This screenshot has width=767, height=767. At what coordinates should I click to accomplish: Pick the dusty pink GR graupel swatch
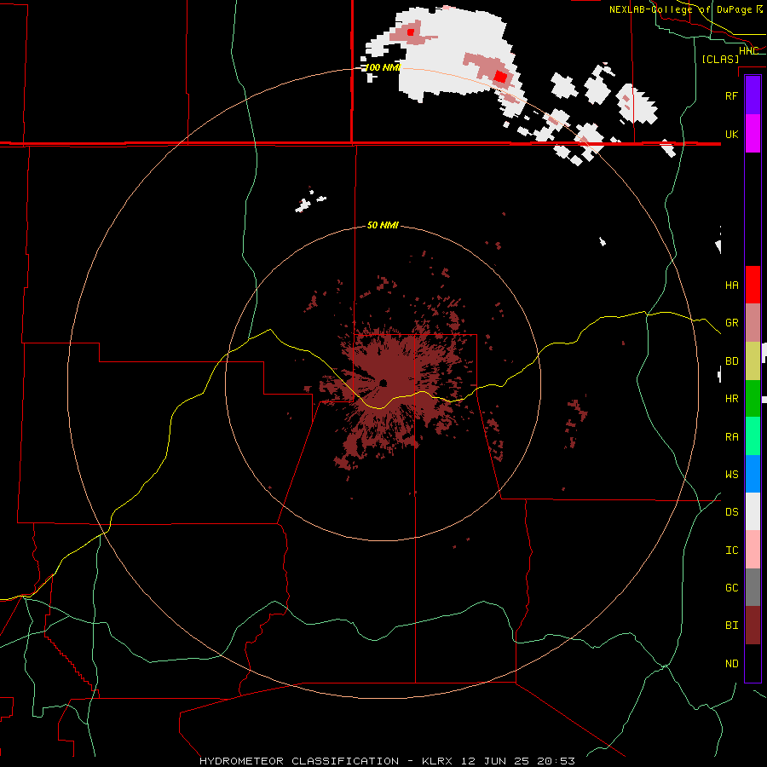coord(753,323)
